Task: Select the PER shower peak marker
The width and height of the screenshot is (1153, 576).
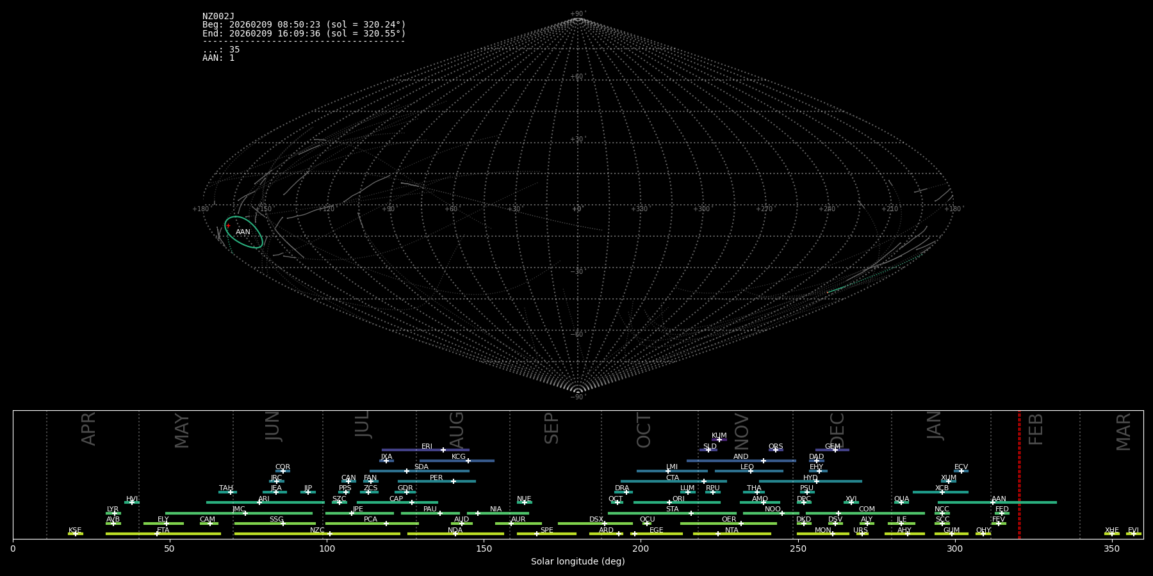Action: coord(454,481)
